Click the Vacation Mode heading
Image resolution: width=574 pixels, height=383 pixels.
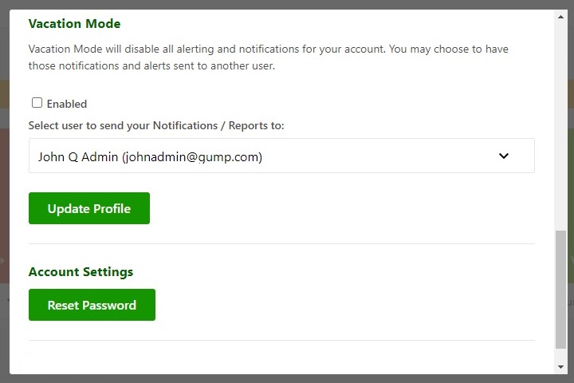(74, 24)
